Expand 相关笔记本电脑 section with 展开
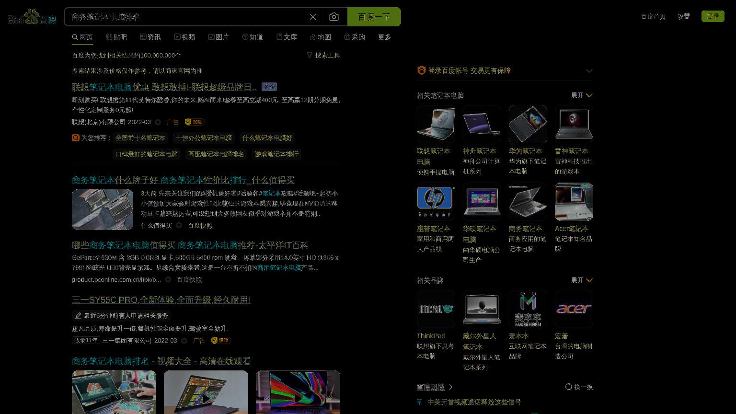The image size is (736, 414). pos(582,95)
